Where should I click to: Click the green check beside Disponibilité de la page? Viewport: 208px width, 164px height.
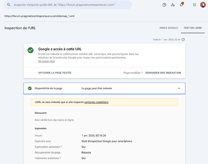tap(30, 88)
